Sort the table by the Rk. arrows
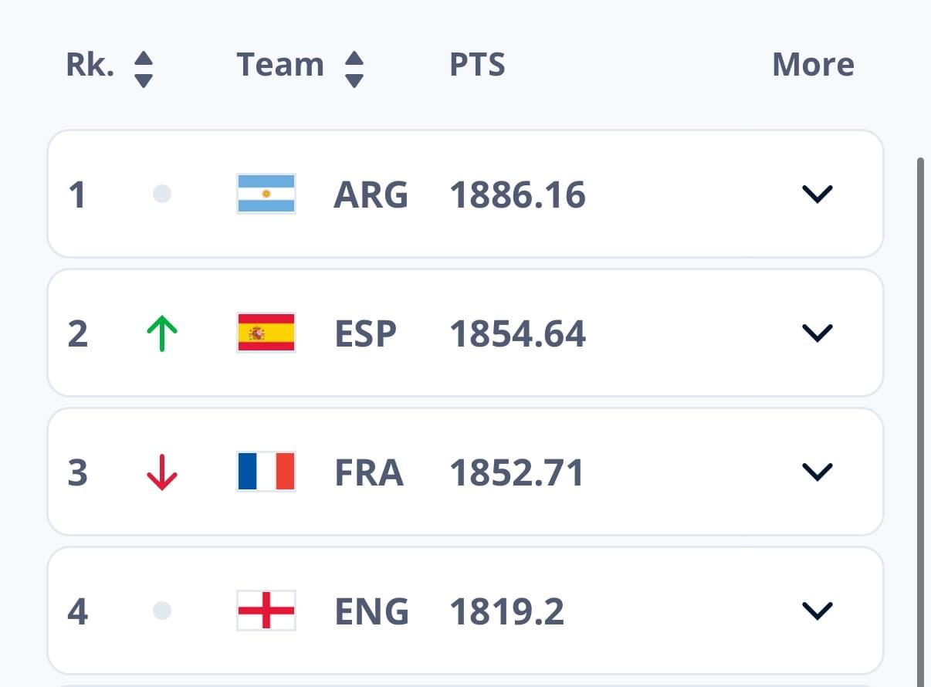The height and width of the screenshot is (687, 931). point(144,69)
